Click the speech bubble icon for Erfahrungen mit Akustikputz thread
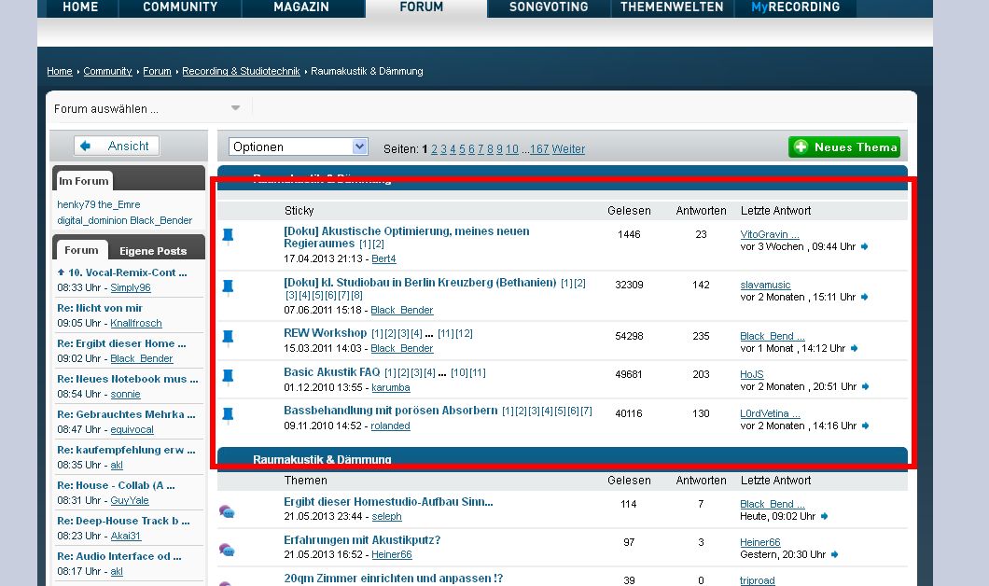The height and width of the screenshot is (586, 989). point(227,550)
